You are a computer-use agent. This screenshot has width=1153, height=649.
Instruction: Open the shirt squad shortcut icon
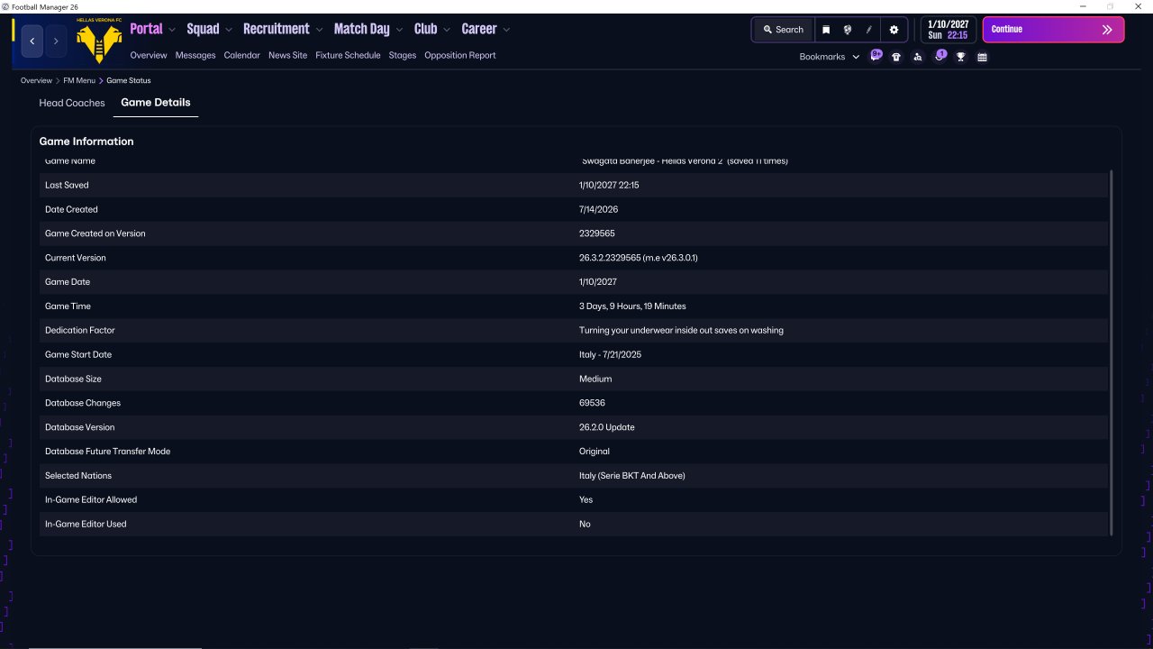click(896, 57)
